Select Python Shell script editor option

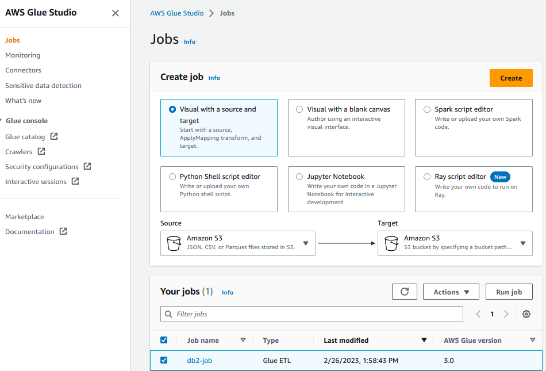tap(172, 177)
